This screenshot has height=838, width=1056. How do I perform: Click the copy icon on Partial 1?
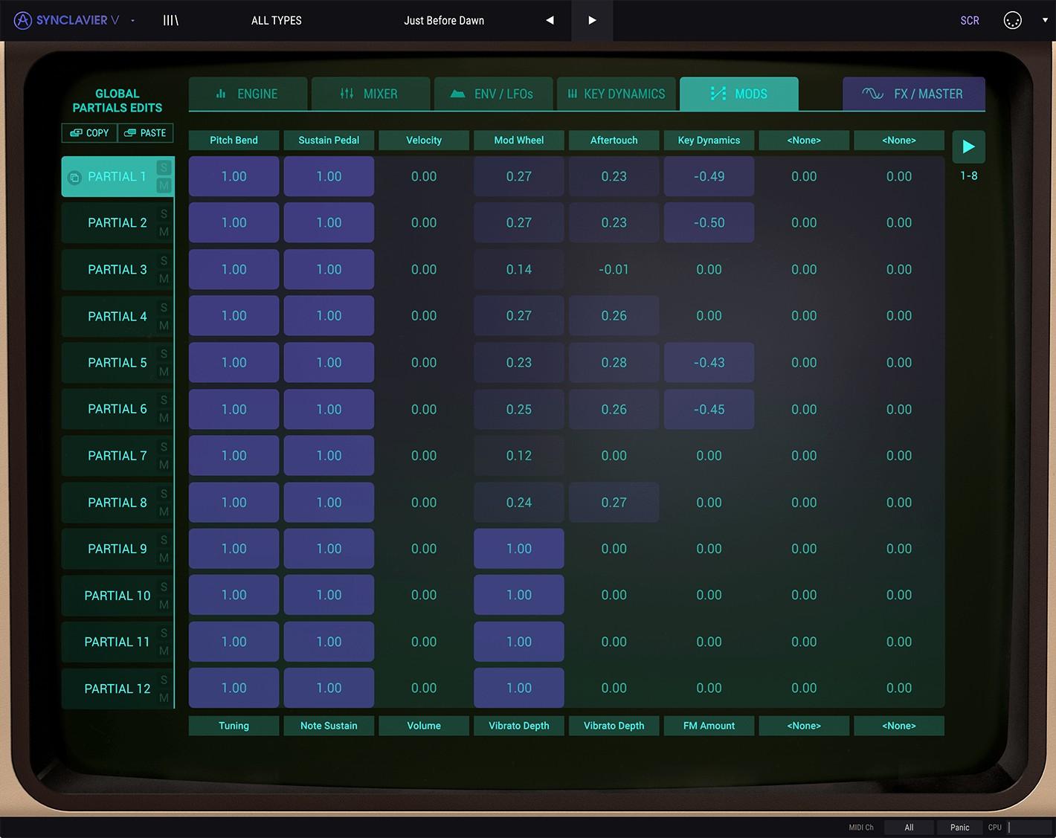coord(74,177)
